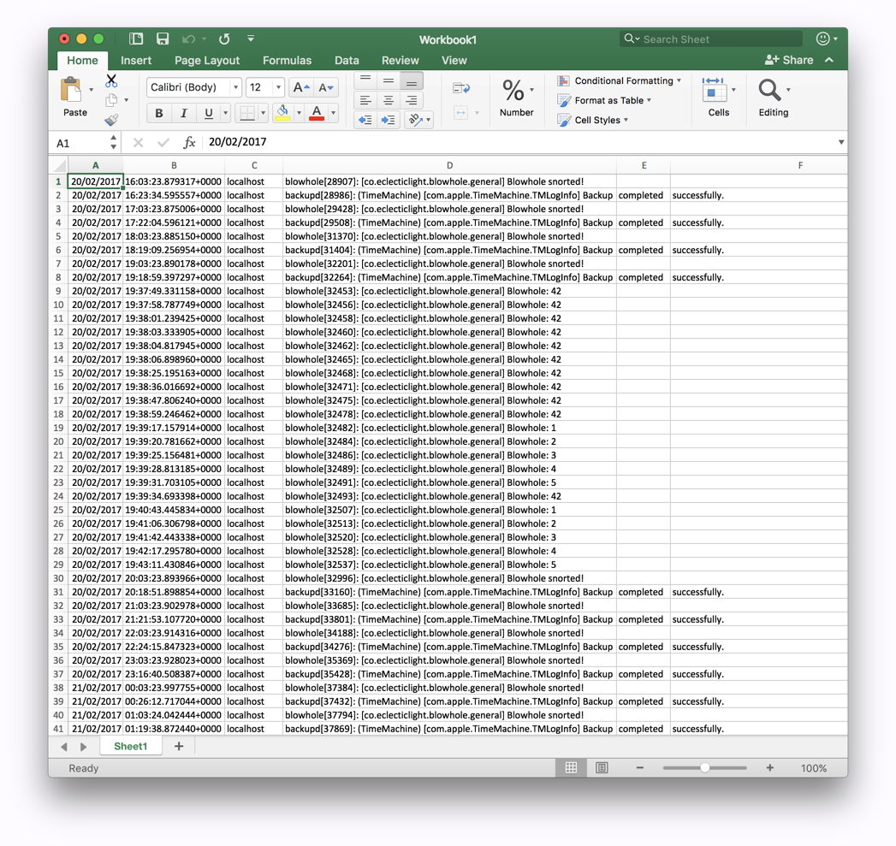Open the Formulas tab
896x846 pixels.
point(287,61)
